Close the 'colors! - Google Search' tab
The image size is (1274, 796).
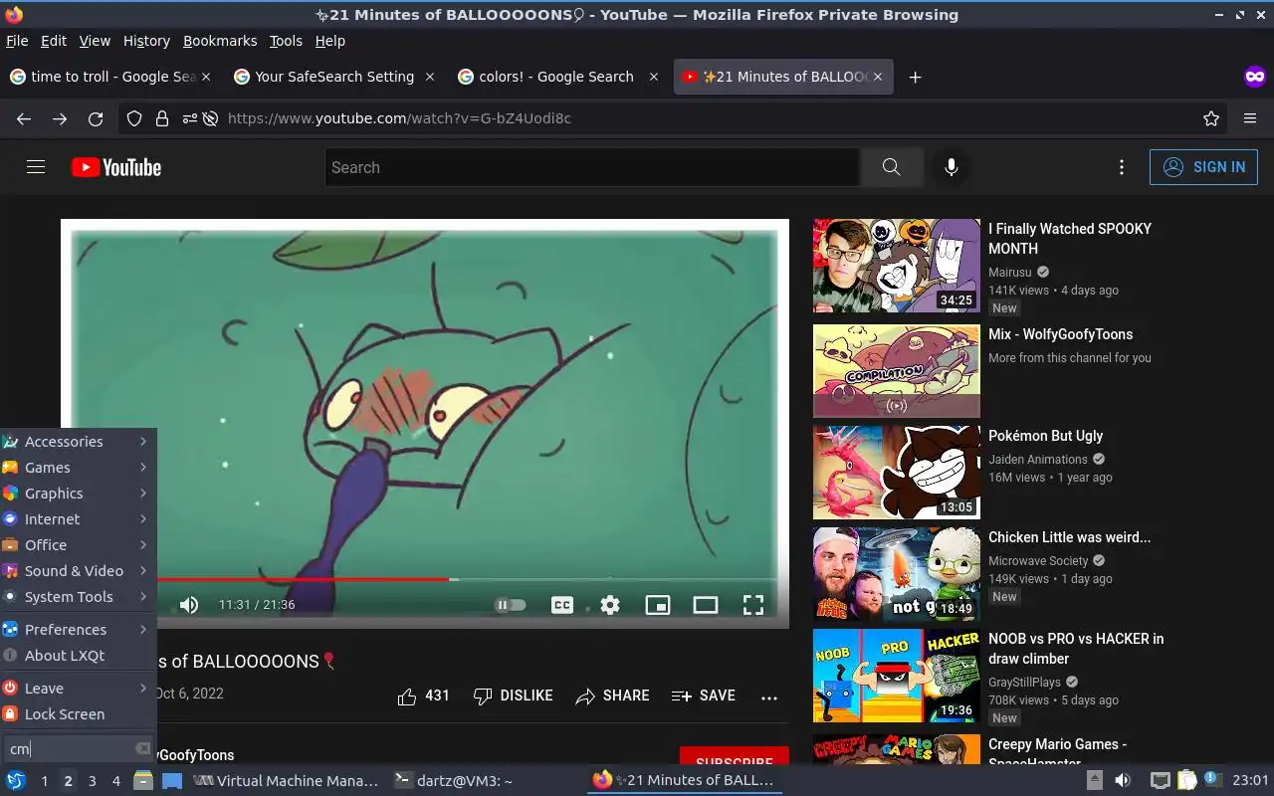[x=654, y=77]
